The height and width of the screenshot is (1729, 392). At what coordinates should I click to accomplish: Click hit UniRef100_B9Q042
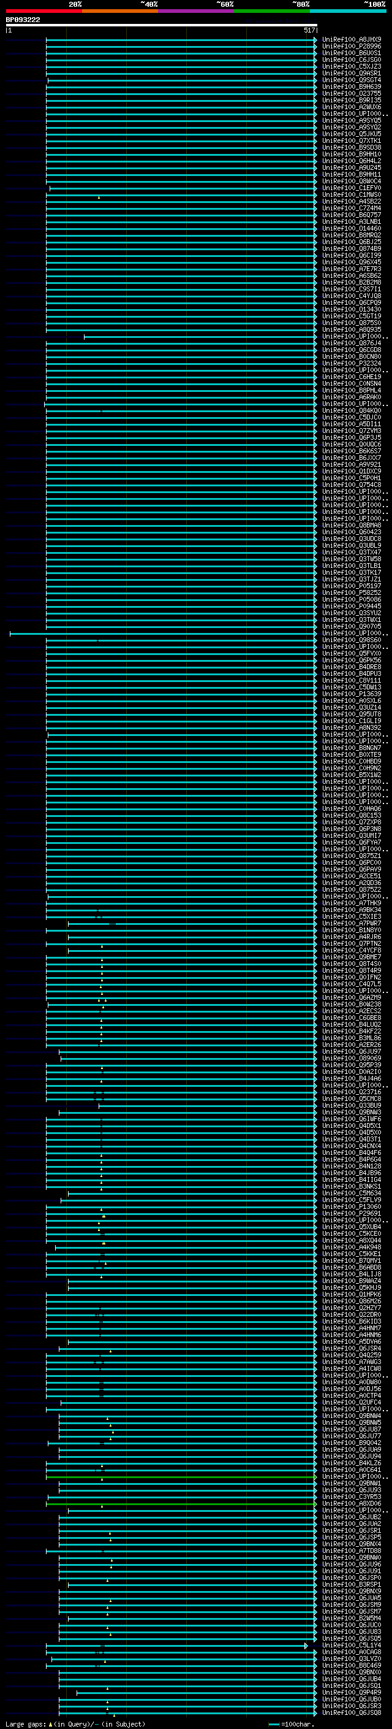click(352, 1443)
